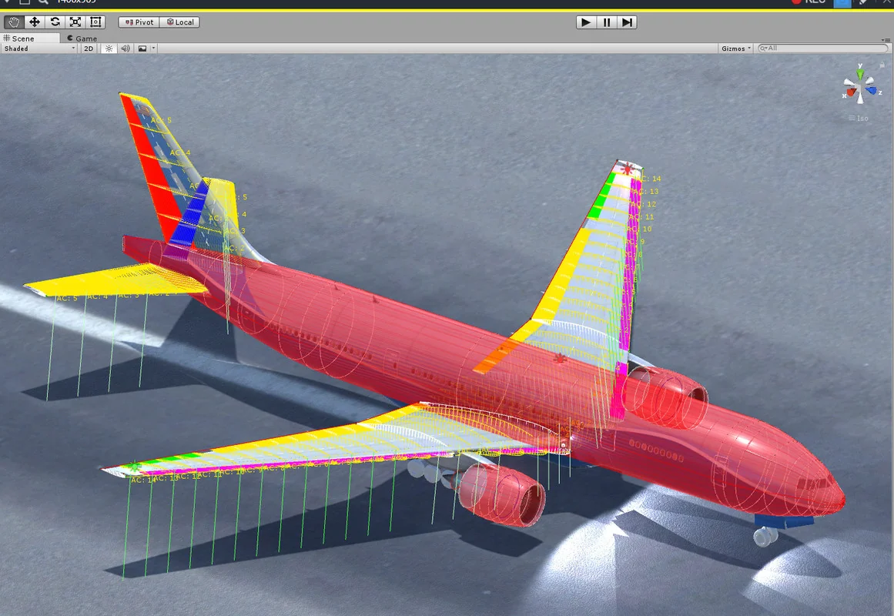Screen dimensions: 894x616
Task: Select the Rotate tool
Action: pyautogui.click(x=55, y=22)
